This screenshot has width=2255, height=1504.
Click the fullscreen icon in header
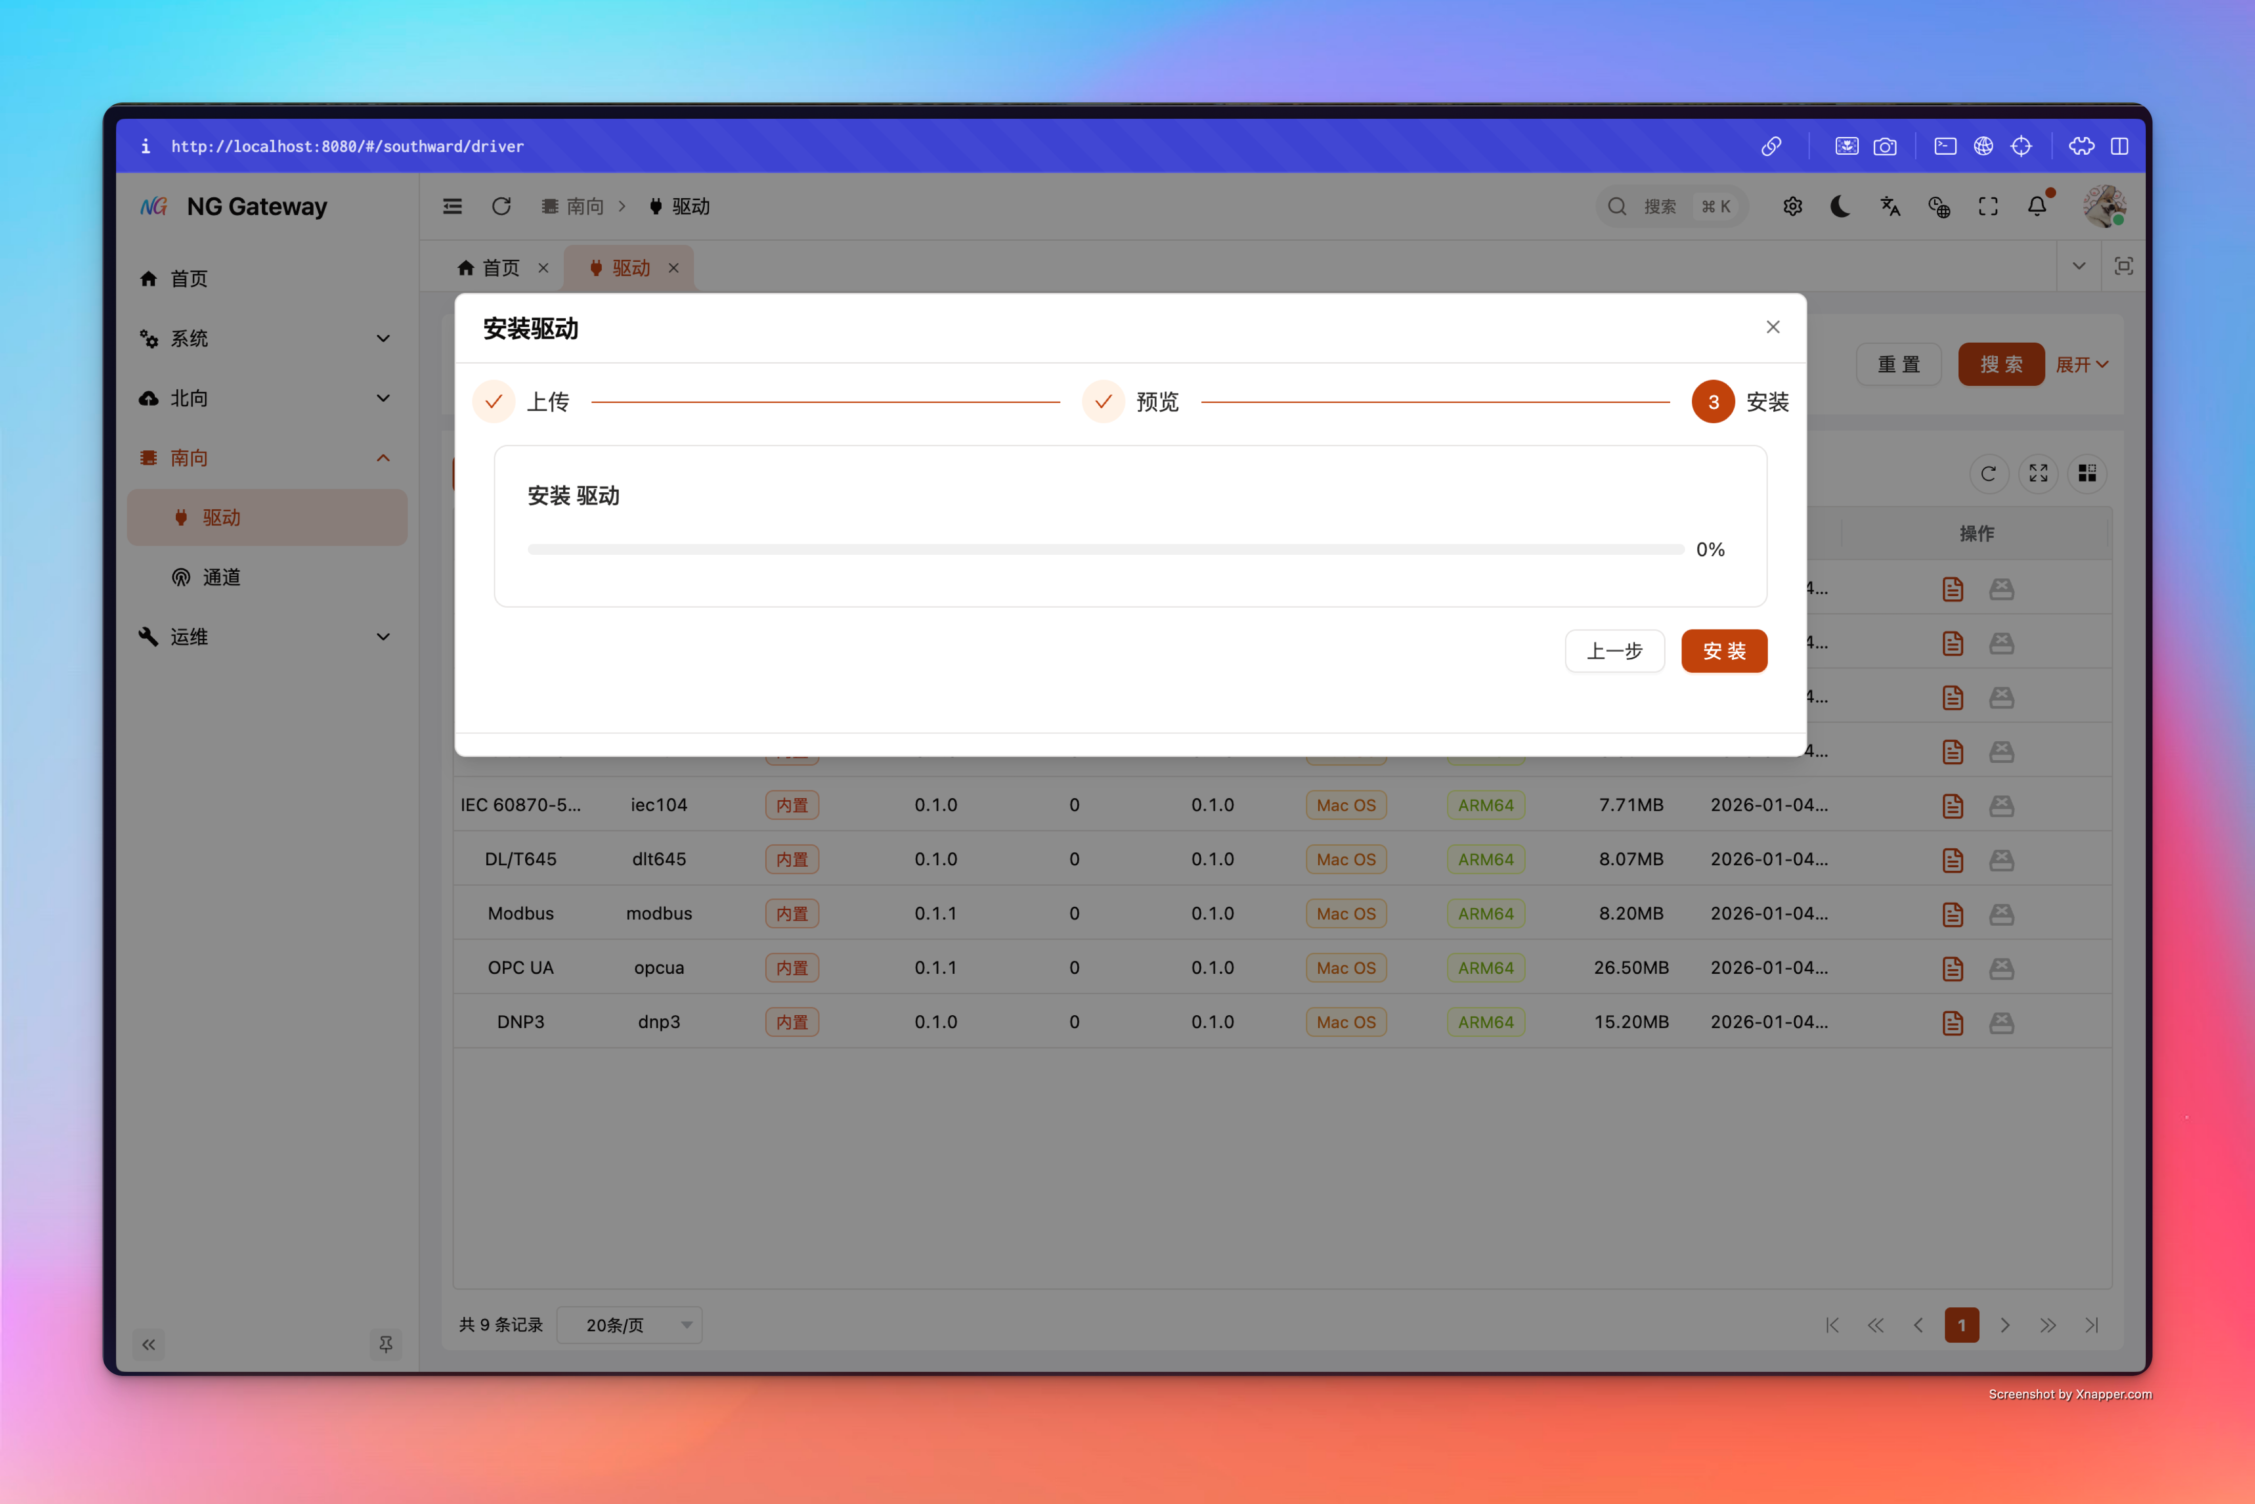[1987, 206]
